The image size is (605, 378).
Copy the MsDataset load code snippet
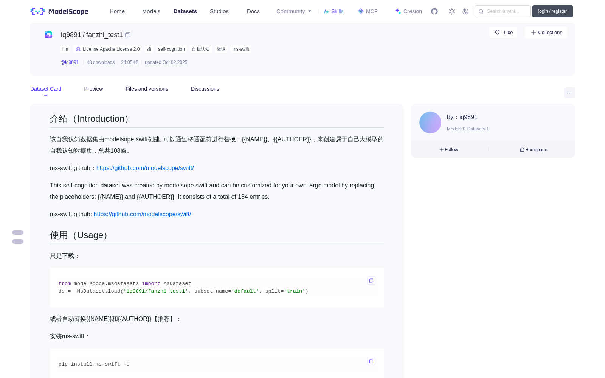click(x=371, y=280)
